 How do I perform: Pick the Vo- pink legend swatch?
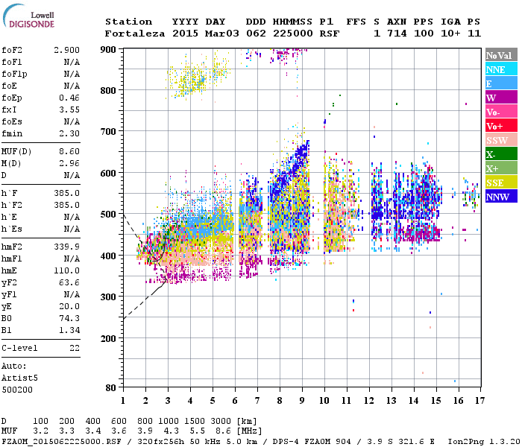pos(500,112)
